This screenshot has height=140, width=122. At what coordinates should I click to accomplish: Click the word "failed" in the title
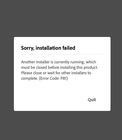pos(69,48)
